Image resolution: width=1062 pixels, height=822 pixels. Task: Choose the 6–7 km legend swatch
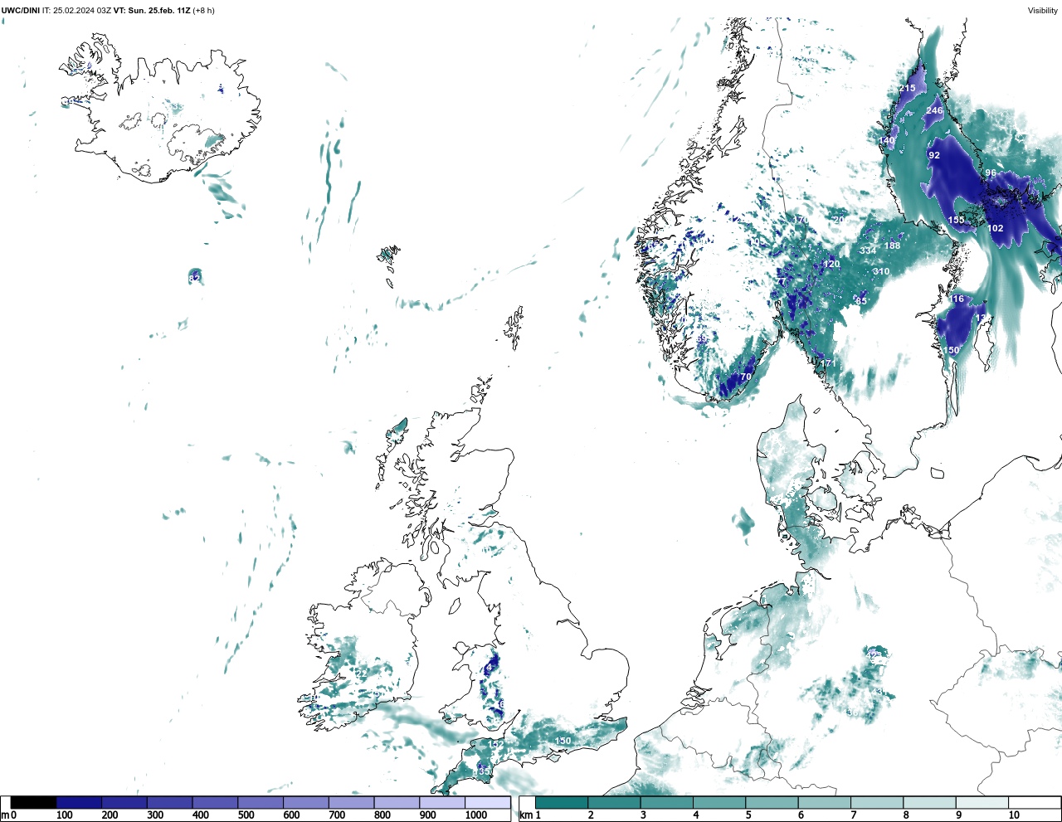point(824,803)
